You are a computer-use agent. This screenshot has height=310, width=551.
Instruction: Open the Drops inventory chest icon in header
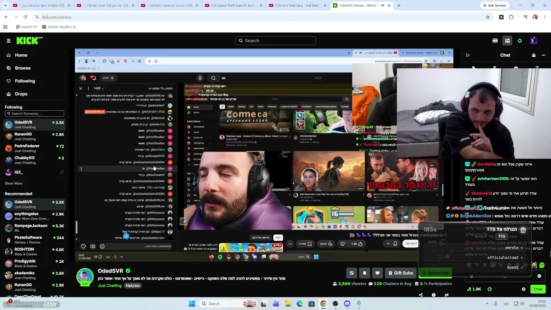508,40
